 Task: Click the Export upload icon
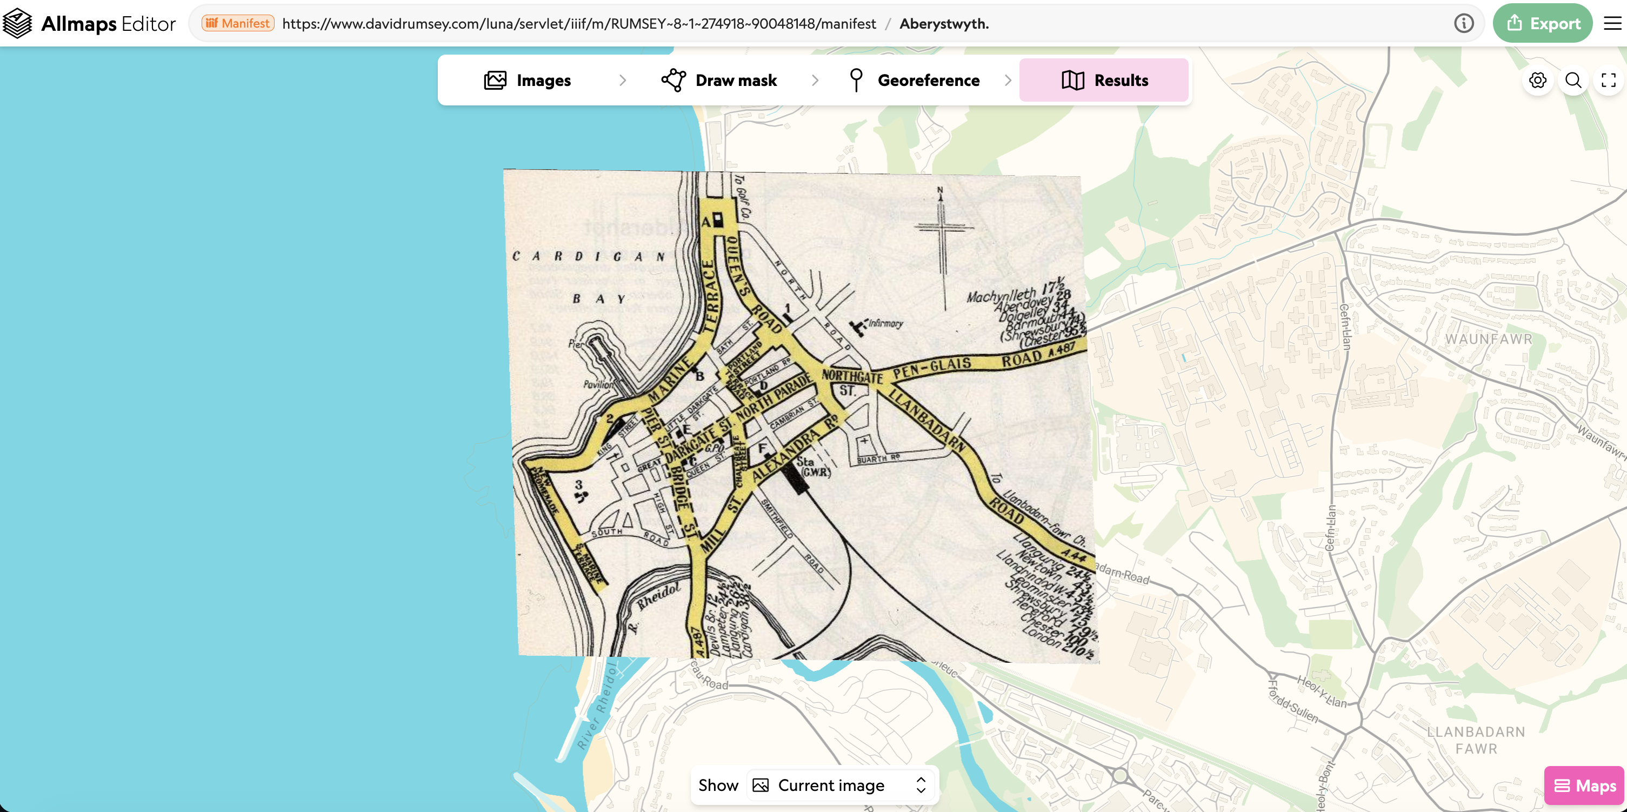[1514, 23]
